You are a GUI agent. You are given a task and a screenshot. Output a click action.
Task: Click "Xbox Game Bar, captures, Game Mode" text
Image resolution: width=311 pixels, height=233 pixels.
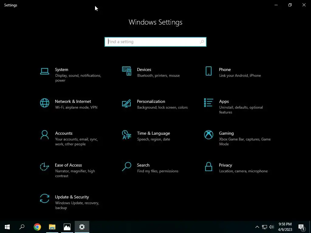[245, 142]
